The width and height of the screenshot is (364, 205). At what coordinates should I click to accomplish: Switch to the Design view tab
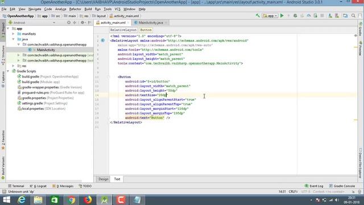point(104,179)
